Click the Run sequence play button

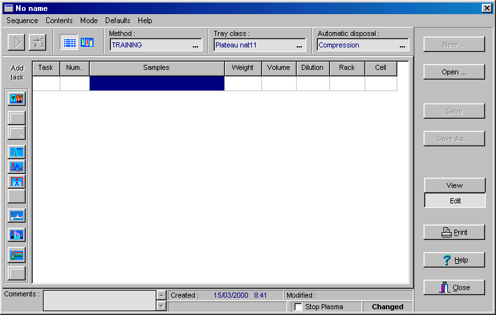click(x=16, y=42)
